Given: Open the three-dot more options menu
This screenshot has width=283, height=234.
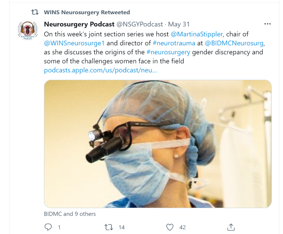Looking at the screenshot, I should 267,24.
